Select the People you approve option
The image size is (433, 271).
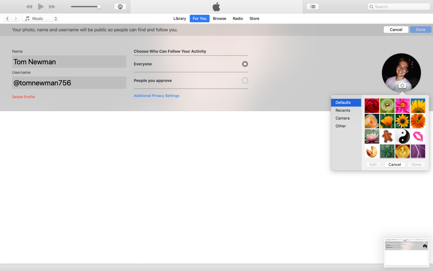point(245,80)
